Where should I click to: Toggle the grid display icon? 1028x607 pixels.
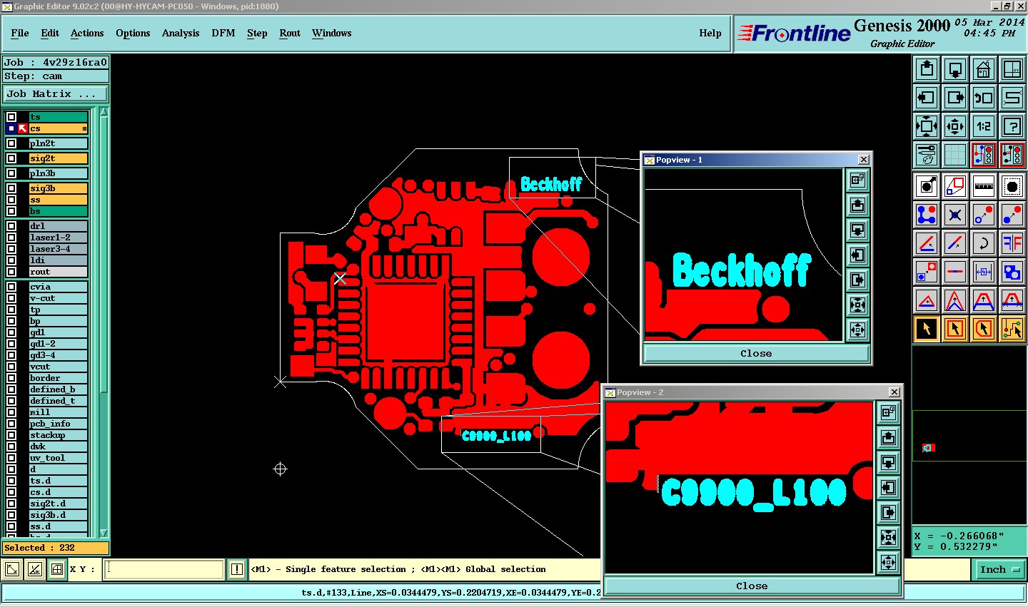point(955,154)
